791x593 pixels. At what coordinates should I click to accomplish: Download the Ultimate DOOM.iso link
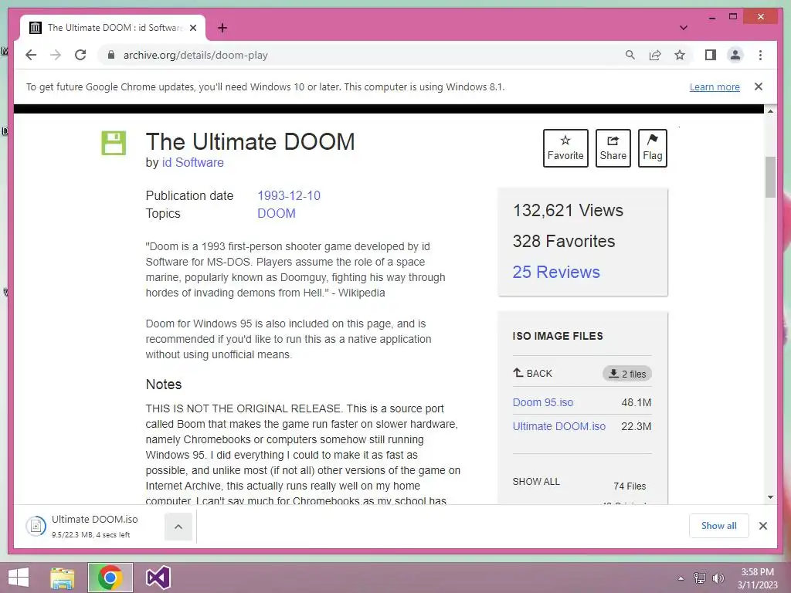pos(559,426)
